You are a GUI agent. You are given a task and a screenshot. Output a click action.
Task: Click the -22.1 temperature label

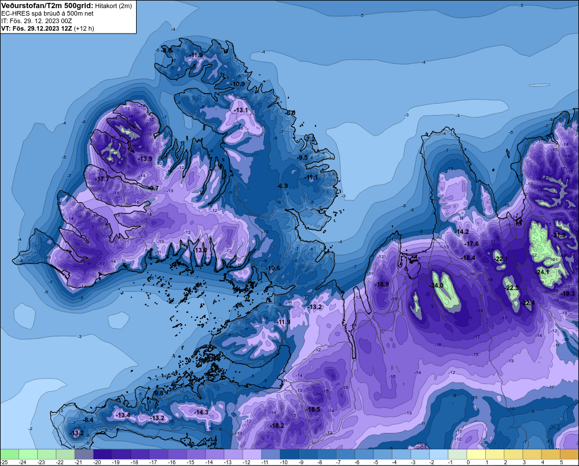(501, 259)
